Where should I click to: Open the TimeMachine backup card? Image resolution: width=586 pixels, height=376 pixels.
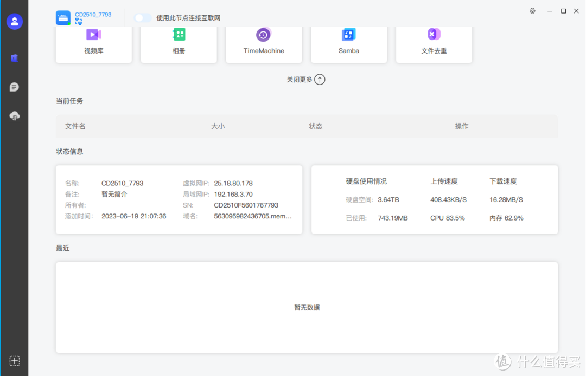(264, 44)
